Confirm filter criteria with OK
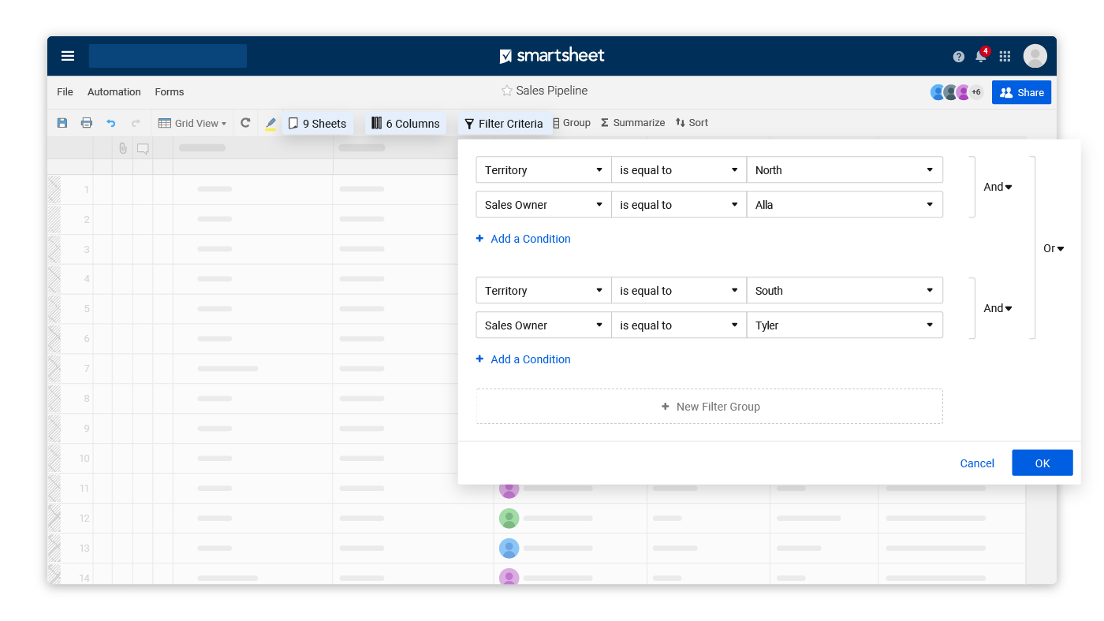1104x621 pixels. coord(1042,463)
